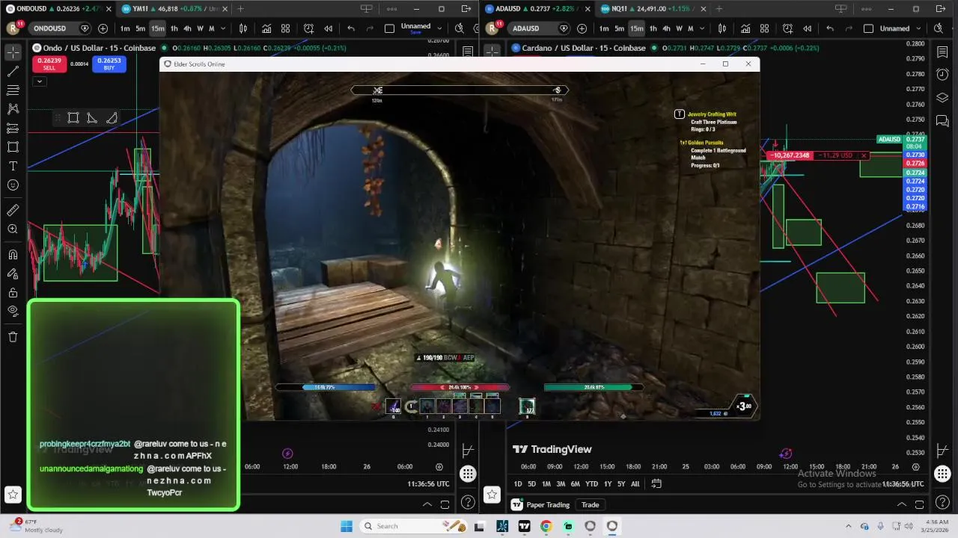Create an alert in ONDOUSD toolbar
Viewport: 958px width, 538px height.
pyautogui.click(x=308, y=28)
